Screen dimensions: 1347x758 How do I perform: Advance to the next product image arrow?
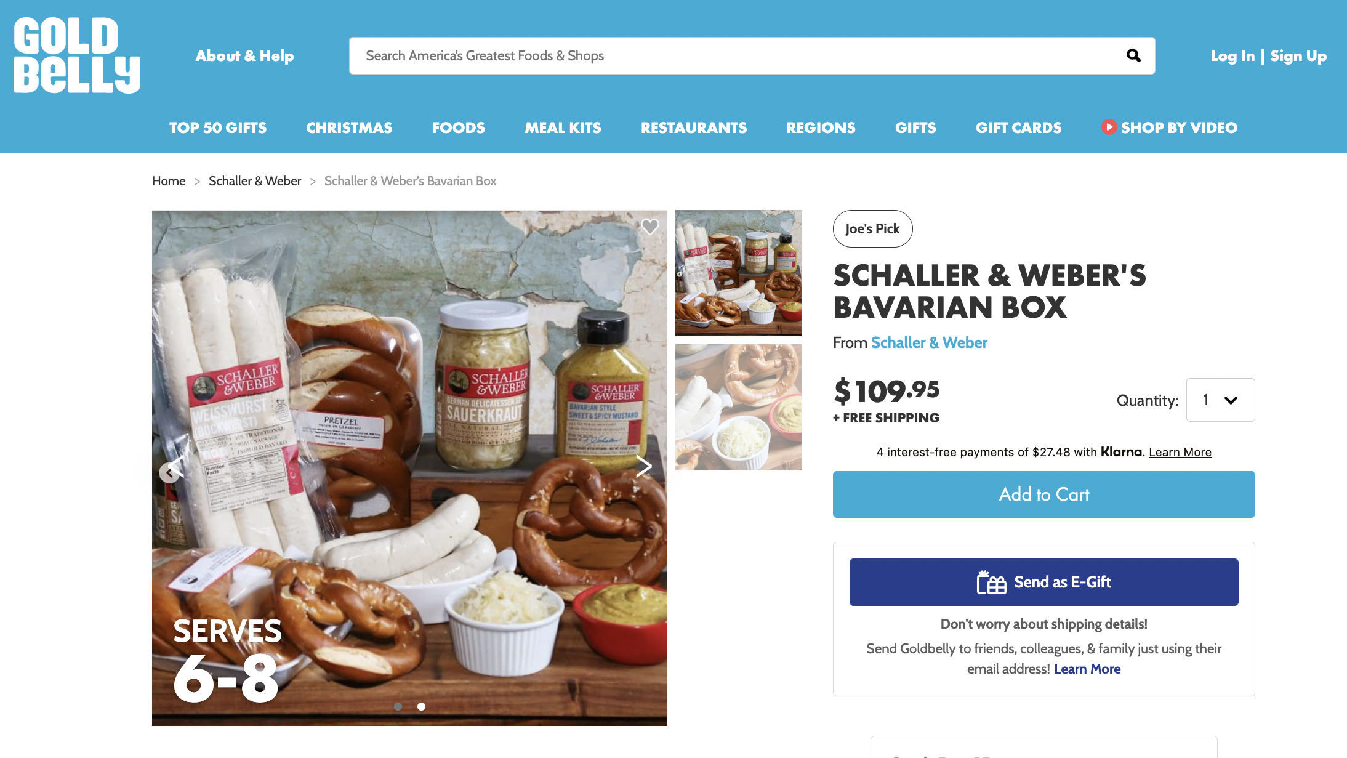point(643,466)
